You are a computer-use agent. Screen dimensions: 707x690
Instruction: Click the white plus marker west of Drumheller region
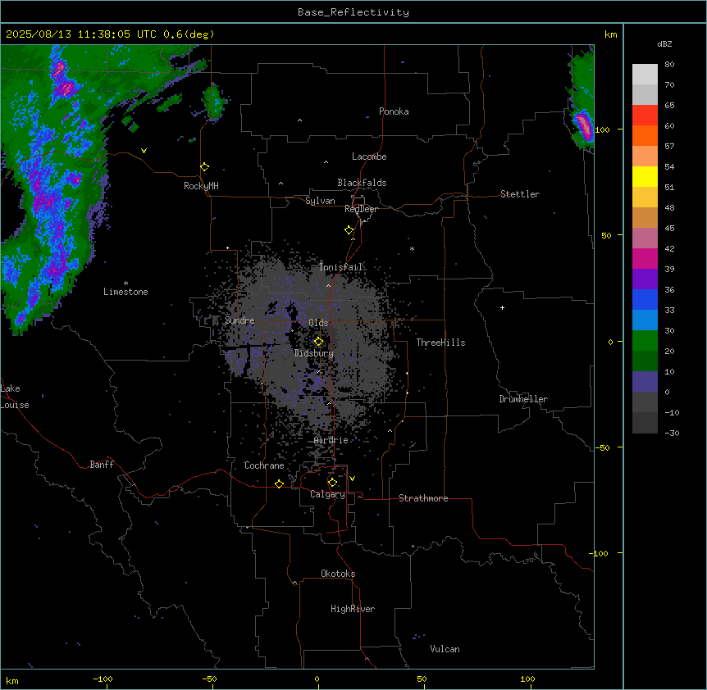pos(502,307)
